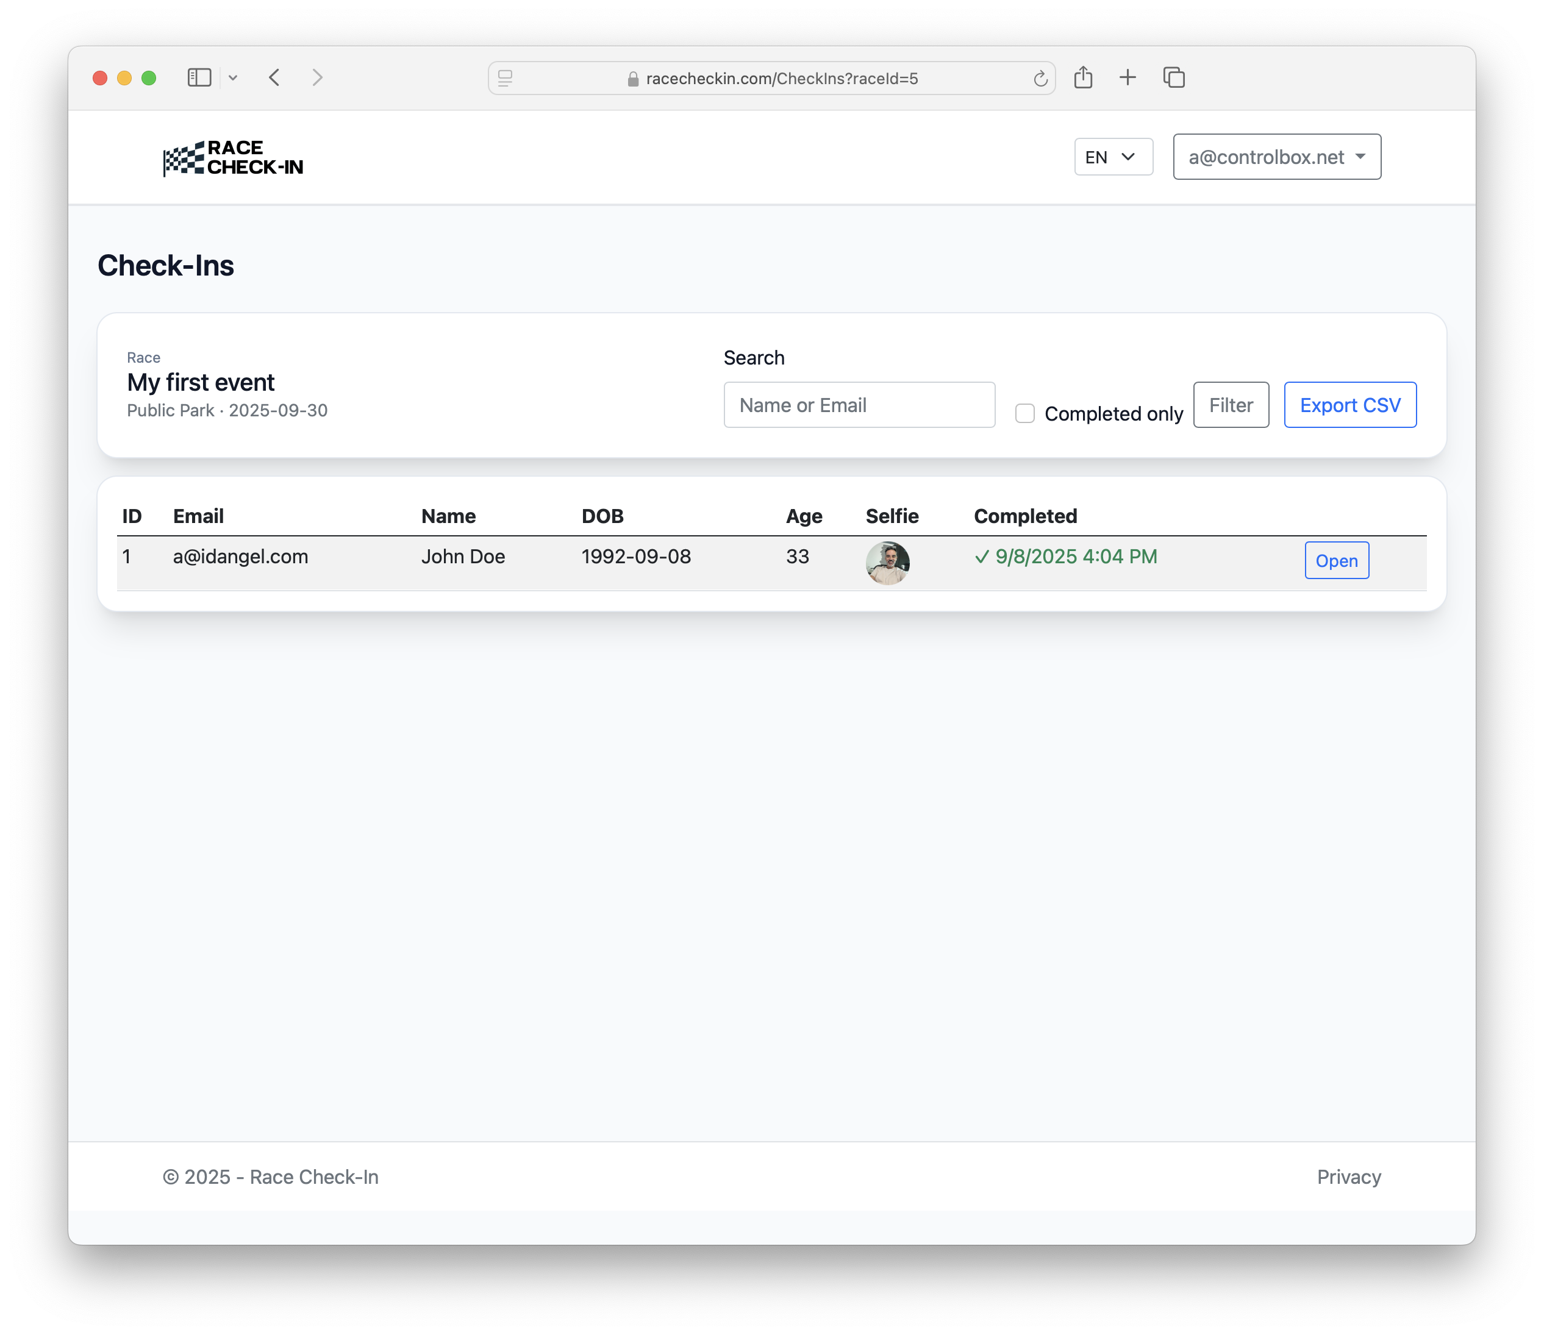The image size is (1544, 1335).
Task: Click the Race Check-In logo
Action: pos(233,158)
